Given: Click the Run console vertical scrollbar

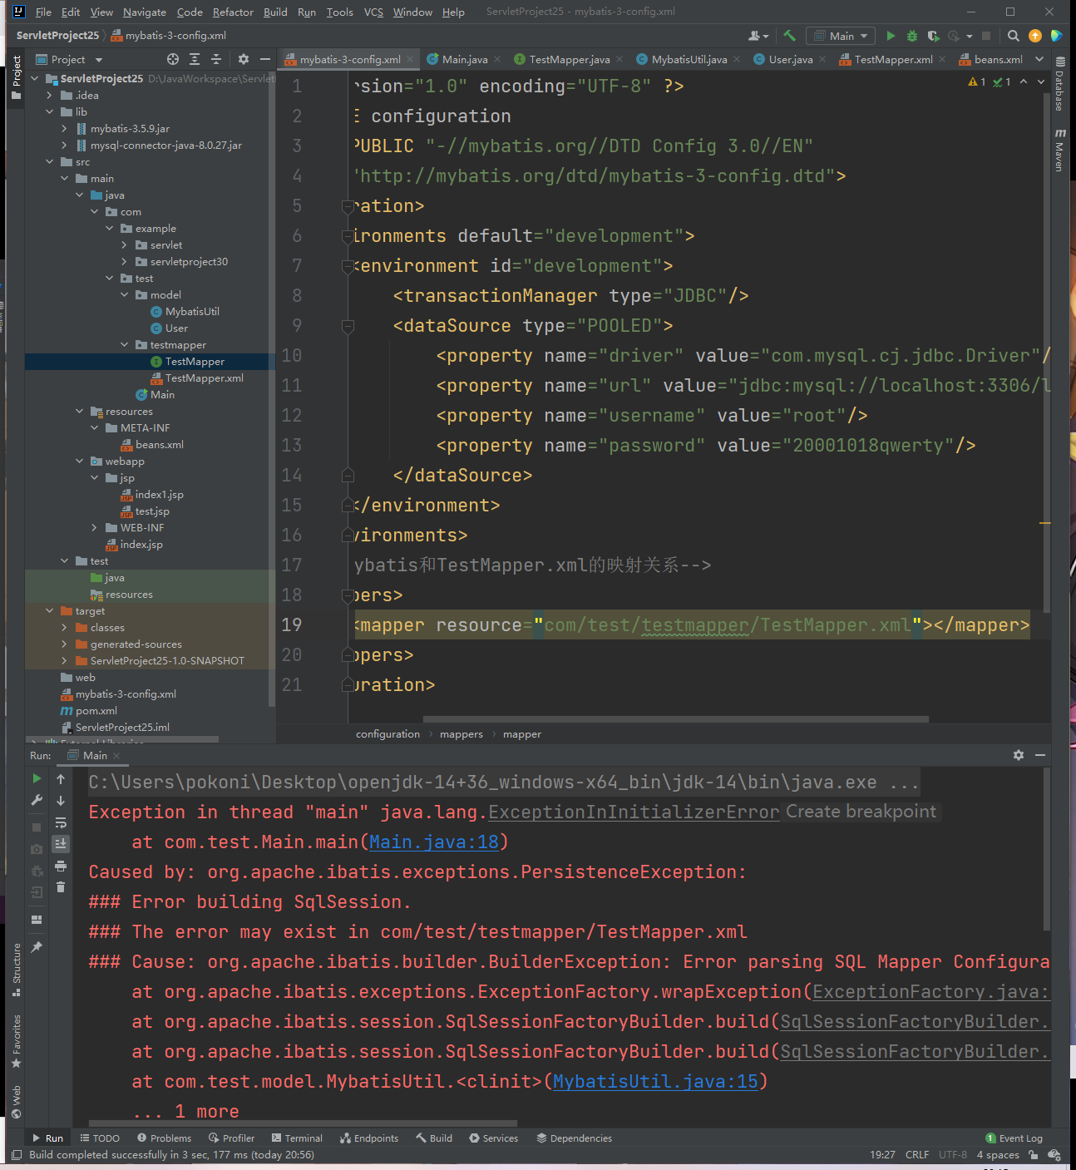Looking at the screenshot, I should tap(1047, 848).
